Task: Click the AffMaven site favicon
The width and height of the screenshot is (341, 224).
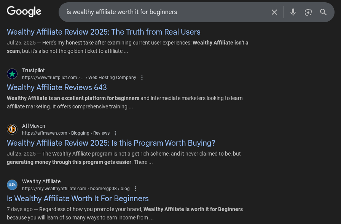Action: 12,129
